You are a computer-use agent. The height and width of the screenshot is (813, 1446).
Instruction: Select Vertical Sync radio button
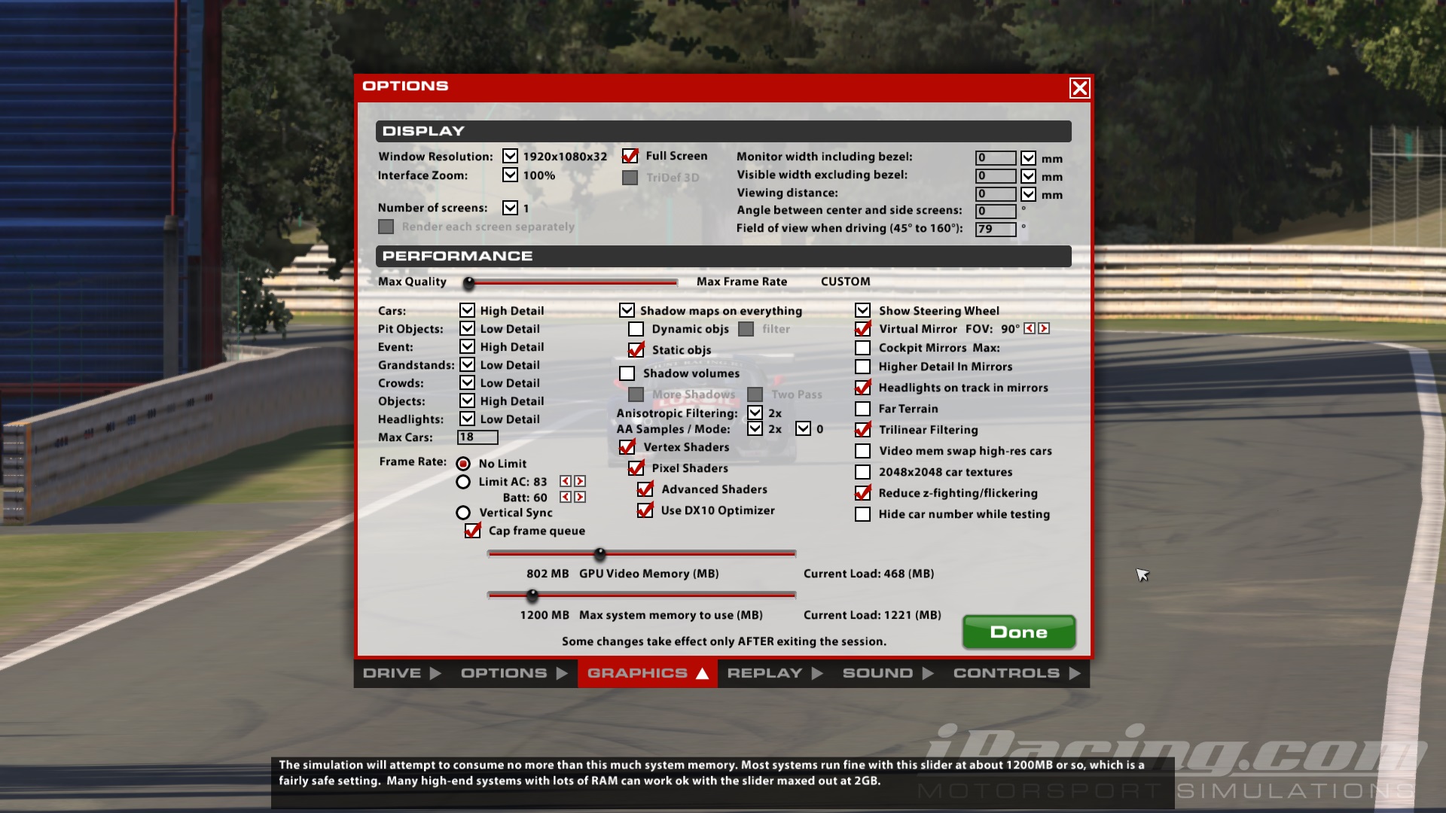click(463, 513)
